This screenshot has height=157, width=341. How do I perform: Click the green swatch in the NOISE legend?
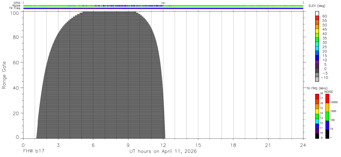[327, 116]
